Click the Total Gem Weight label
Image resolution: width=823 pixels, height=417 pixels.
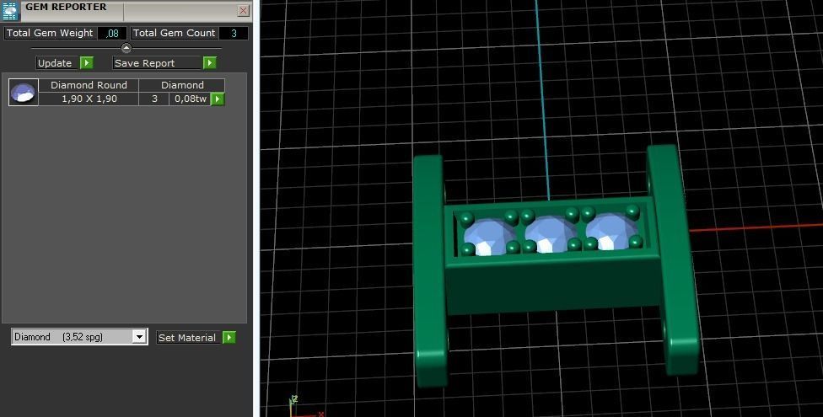tap(50, 33)
